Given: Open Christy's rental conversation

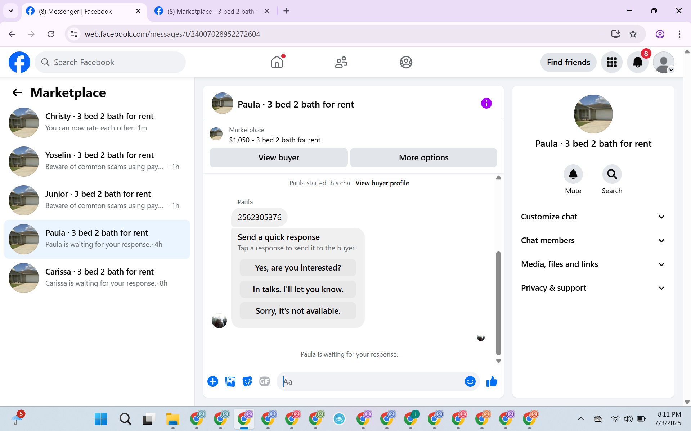Looking at the screenshot, I should [97, 122].
